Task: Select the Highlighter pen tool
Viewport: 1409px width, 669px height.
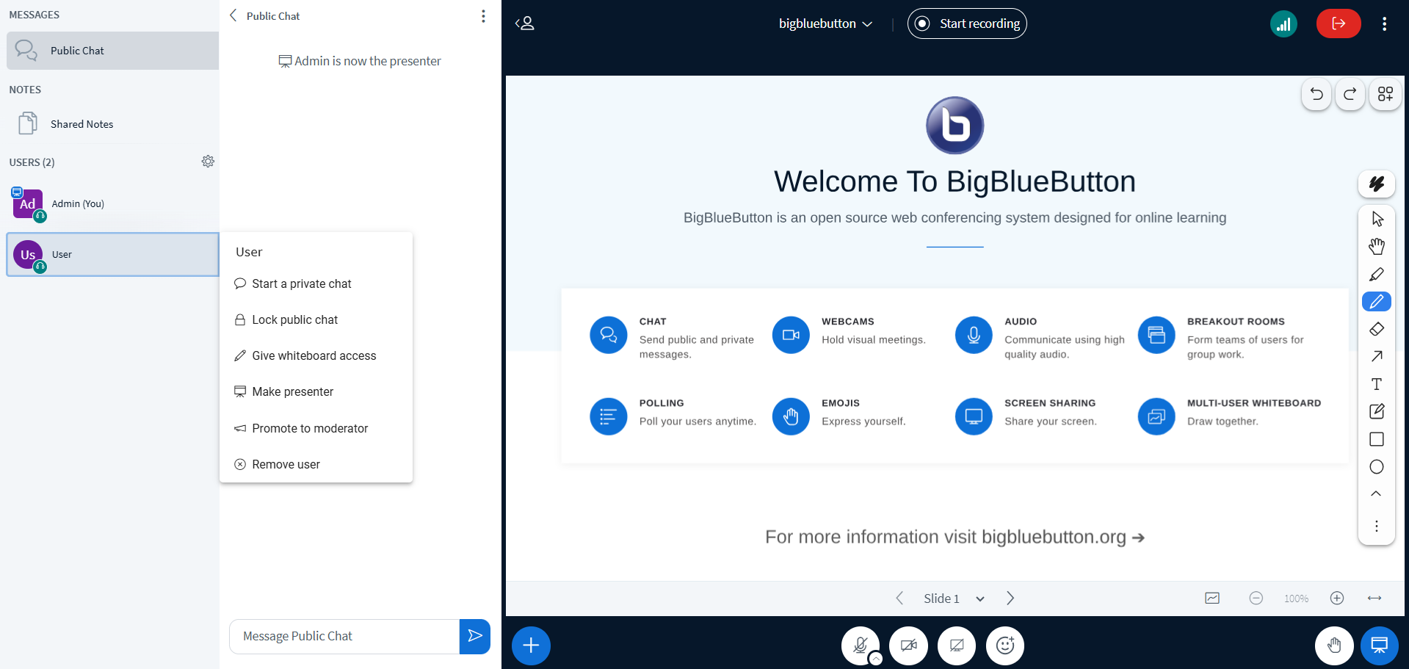Action: 1377,274
